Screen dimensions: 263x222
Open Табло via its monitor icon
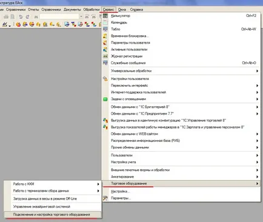pos(105,29)
